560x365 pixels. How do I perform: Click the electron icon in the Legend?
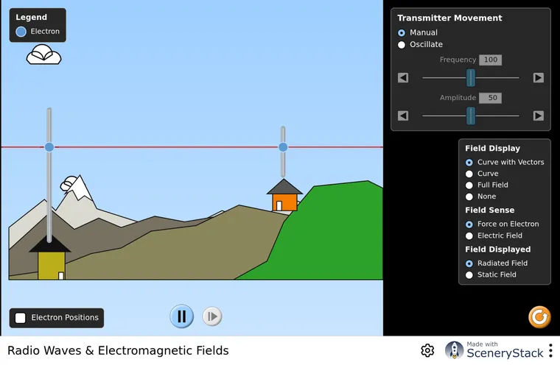pos(21,32)
